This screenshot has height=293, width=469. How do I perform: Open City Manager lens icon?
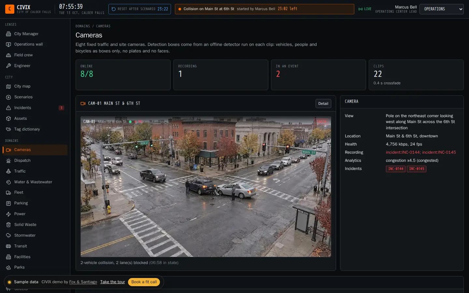pyautogui.click(x=8, y=34)
